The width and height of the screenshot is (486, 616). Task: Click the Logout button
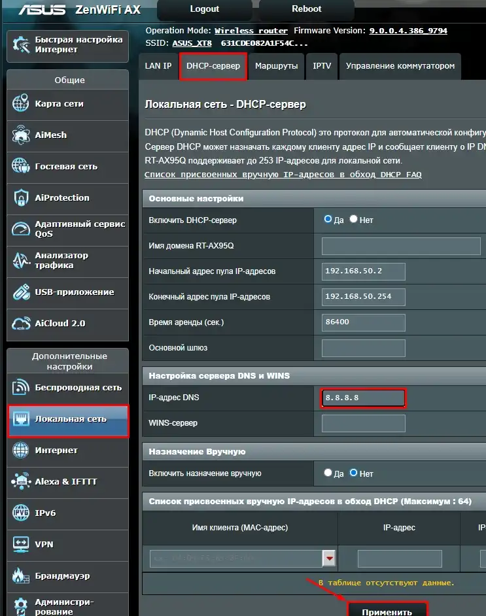pyautogui.click(x=204, y=9)
